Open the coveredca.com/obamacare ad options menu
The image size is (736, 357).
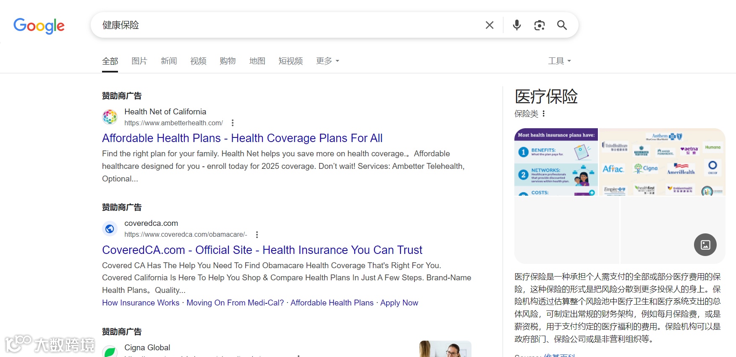click(x=257, y=235)
